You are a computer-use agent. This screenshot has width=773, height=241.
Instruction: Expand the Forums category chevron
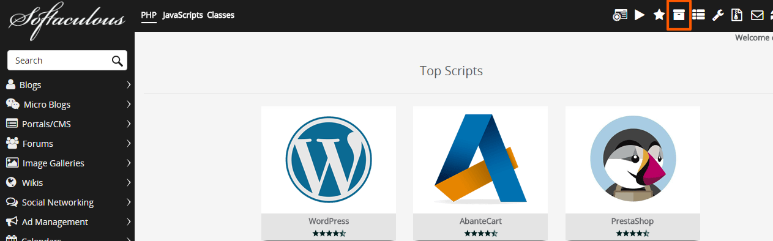129,143
